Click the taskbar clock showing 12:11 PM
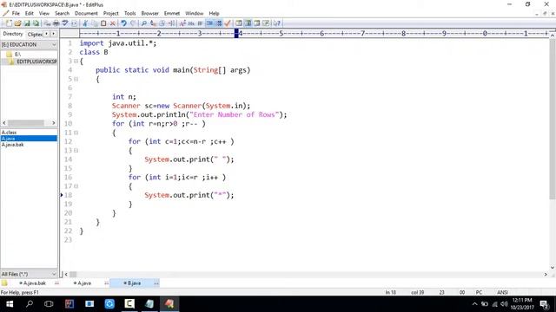Screen dimensions: 556x312 point(522,304)
